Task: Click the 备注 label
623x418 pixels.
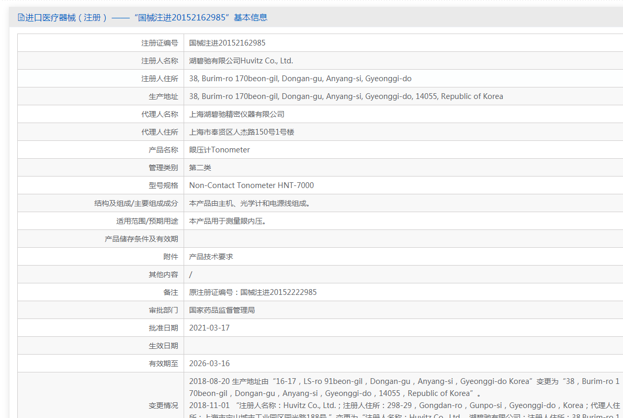Action: [171, 292]
